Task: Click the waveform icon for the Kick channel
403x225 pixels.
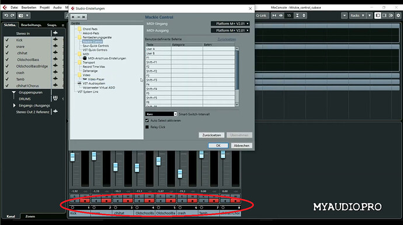Action: [55, 40]
